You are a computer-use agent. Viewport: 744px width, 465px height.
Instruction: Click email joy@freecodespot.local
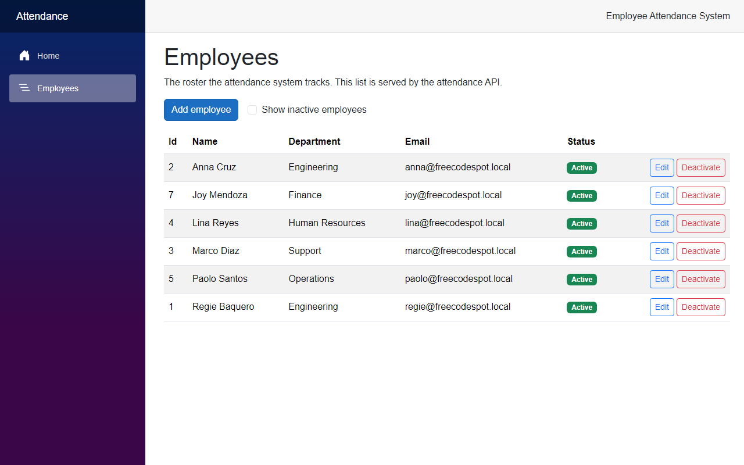click(x=453, y=195)
